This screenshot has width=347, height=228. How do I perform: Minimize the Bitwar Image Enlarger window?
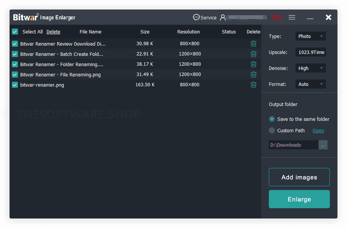tap(310, 18)
